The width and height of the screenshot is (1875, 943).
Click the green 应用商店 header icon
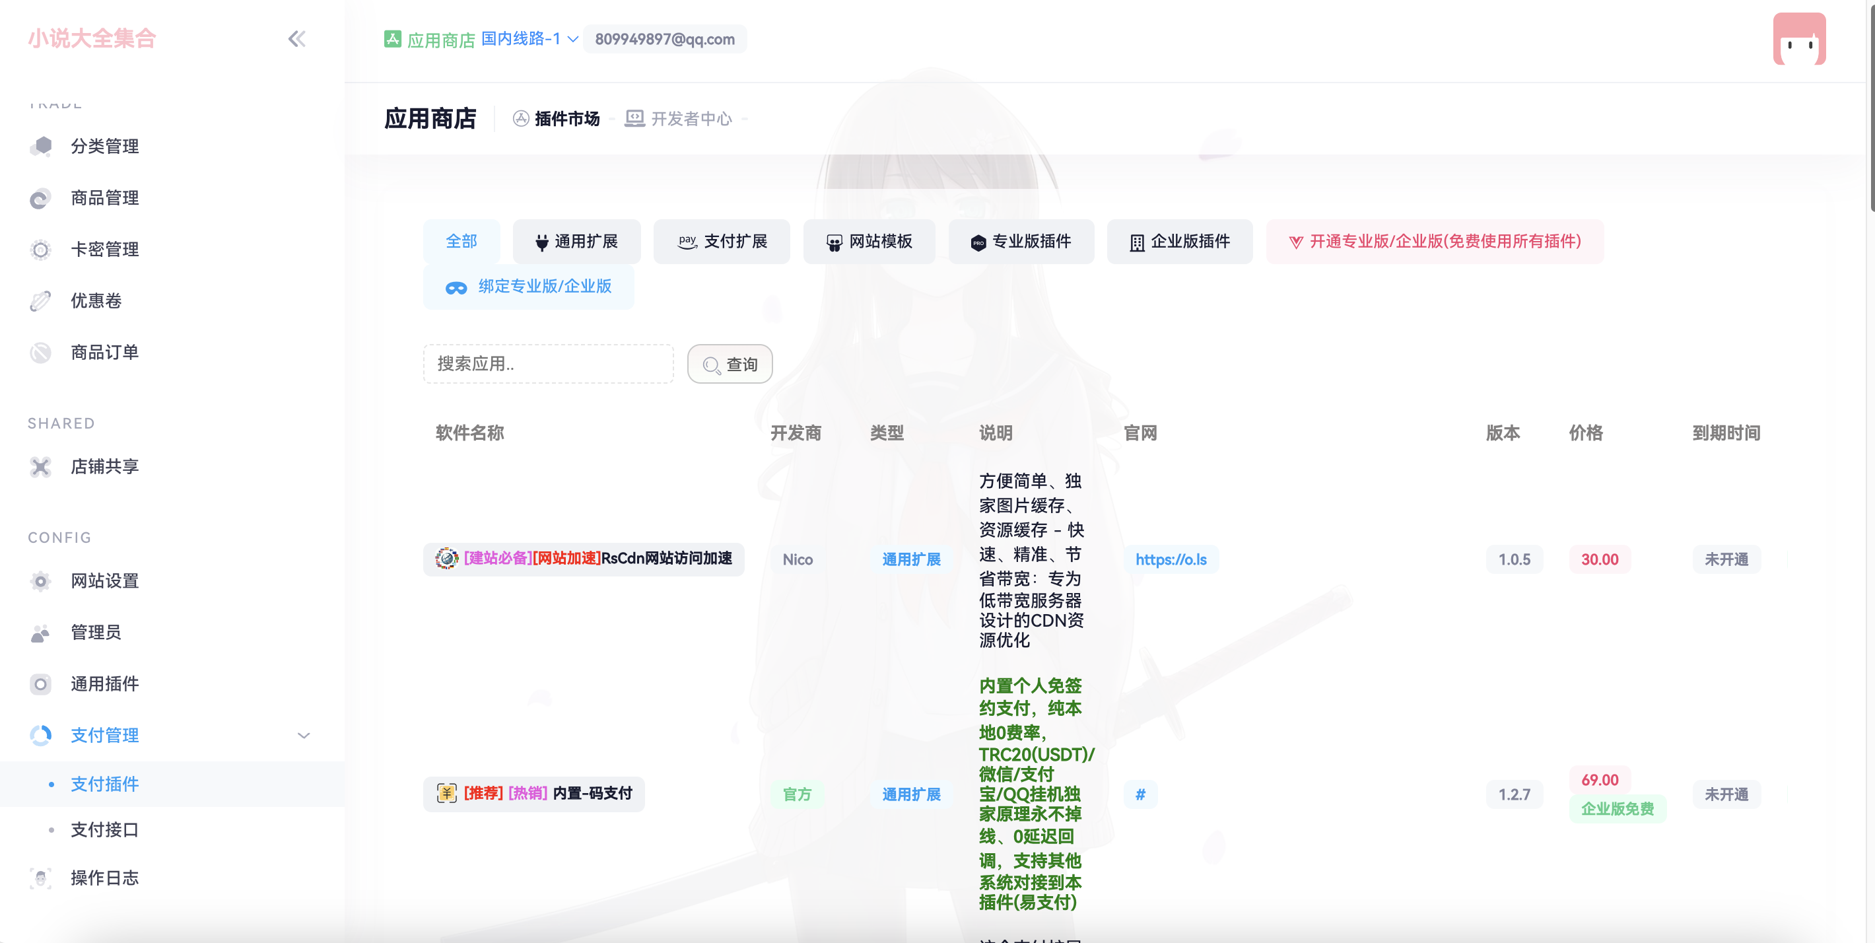[x=392, y=38]
